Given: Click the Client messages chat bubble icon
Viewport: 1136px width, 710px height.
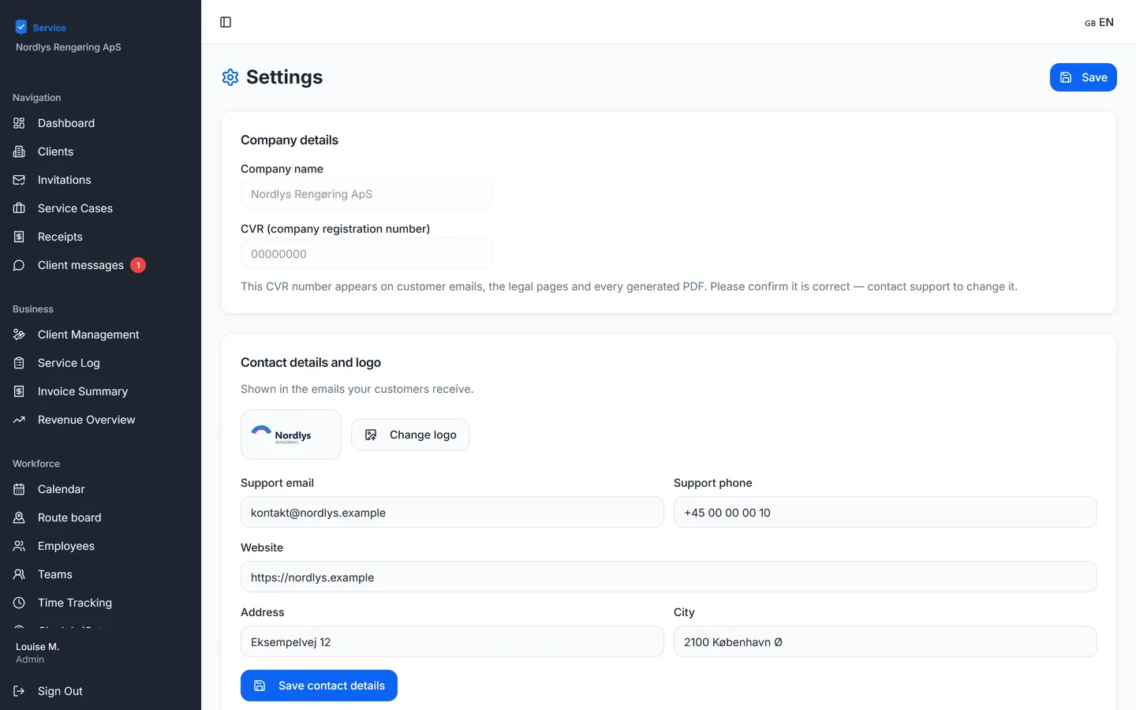Looking at the screenshot, I should (19, 265).
